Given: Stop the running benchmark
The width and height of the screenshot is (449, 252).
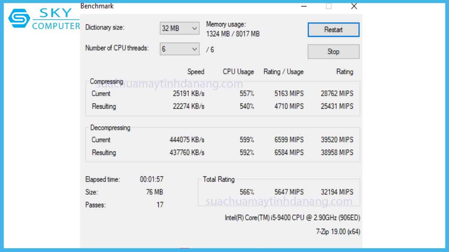Looking at the screenshot, I should (x=333, y=51).
